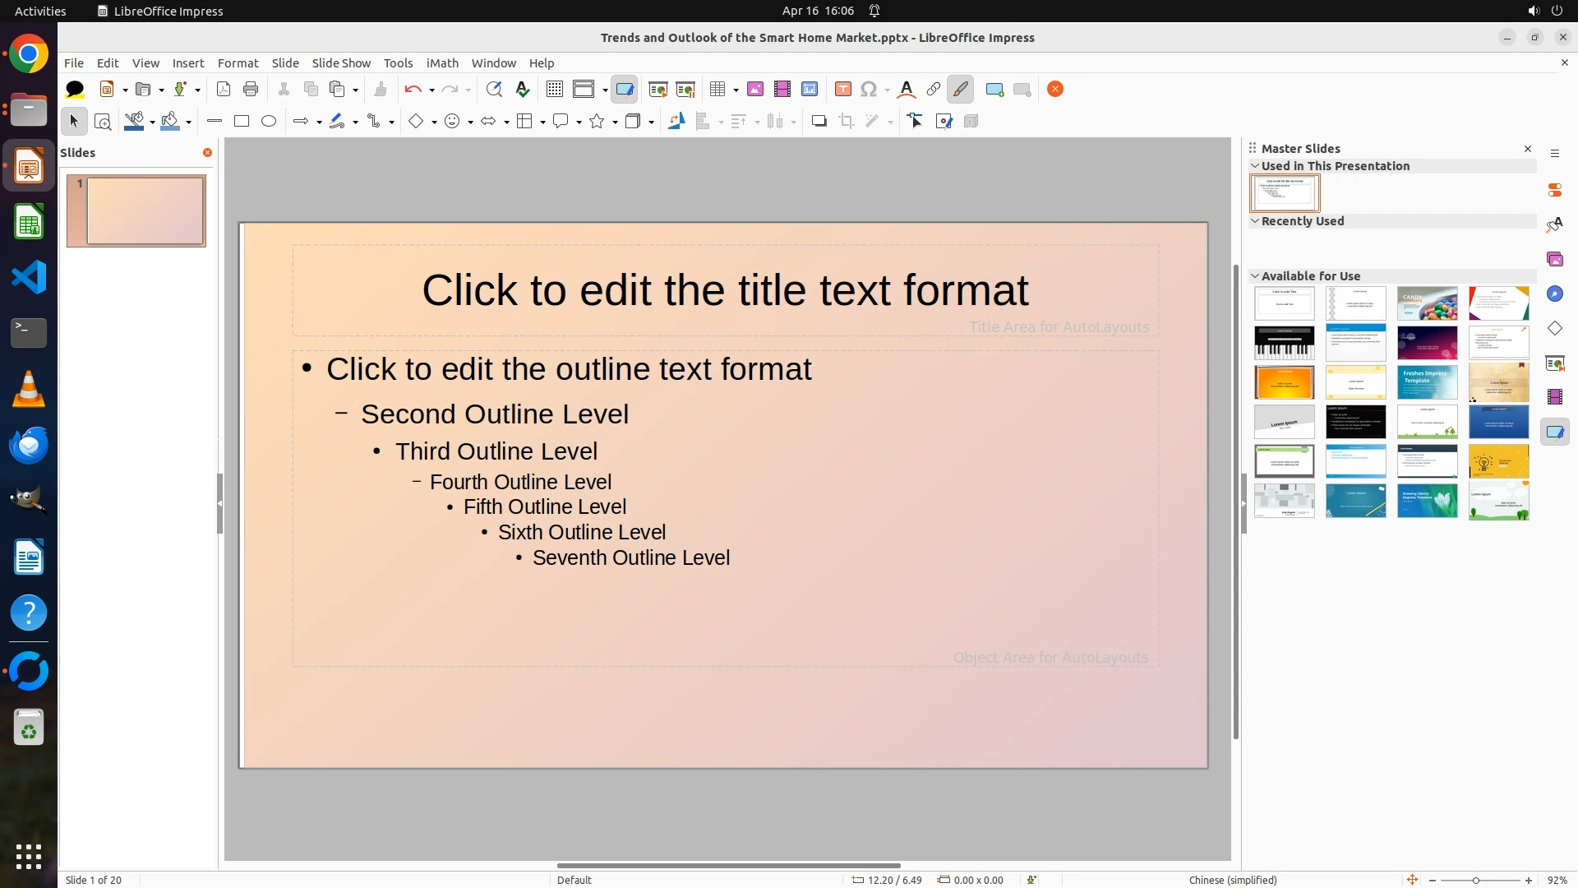Click the Insert Hyperlink icon

(x=934, y=90)
